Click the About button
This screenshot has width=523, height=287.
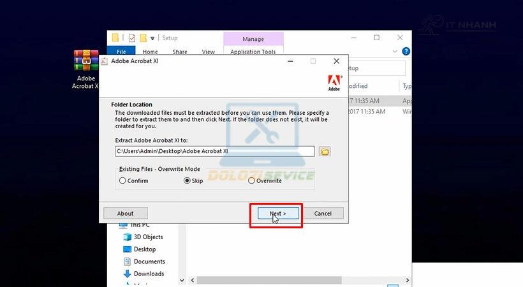(126, 214)
